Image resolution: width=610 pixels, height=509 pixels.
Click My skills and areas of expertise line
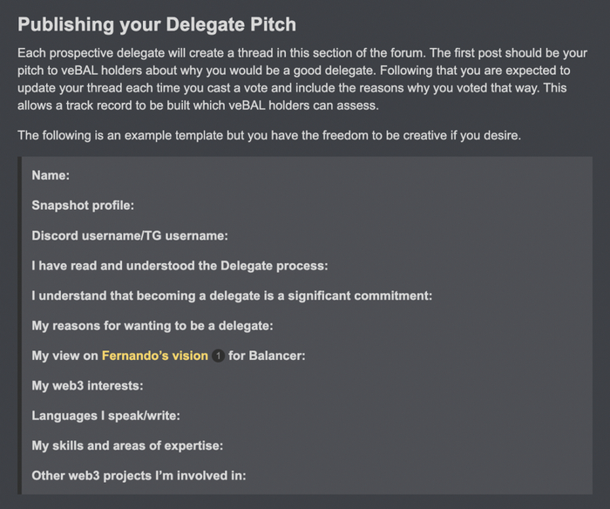[127, 445]
